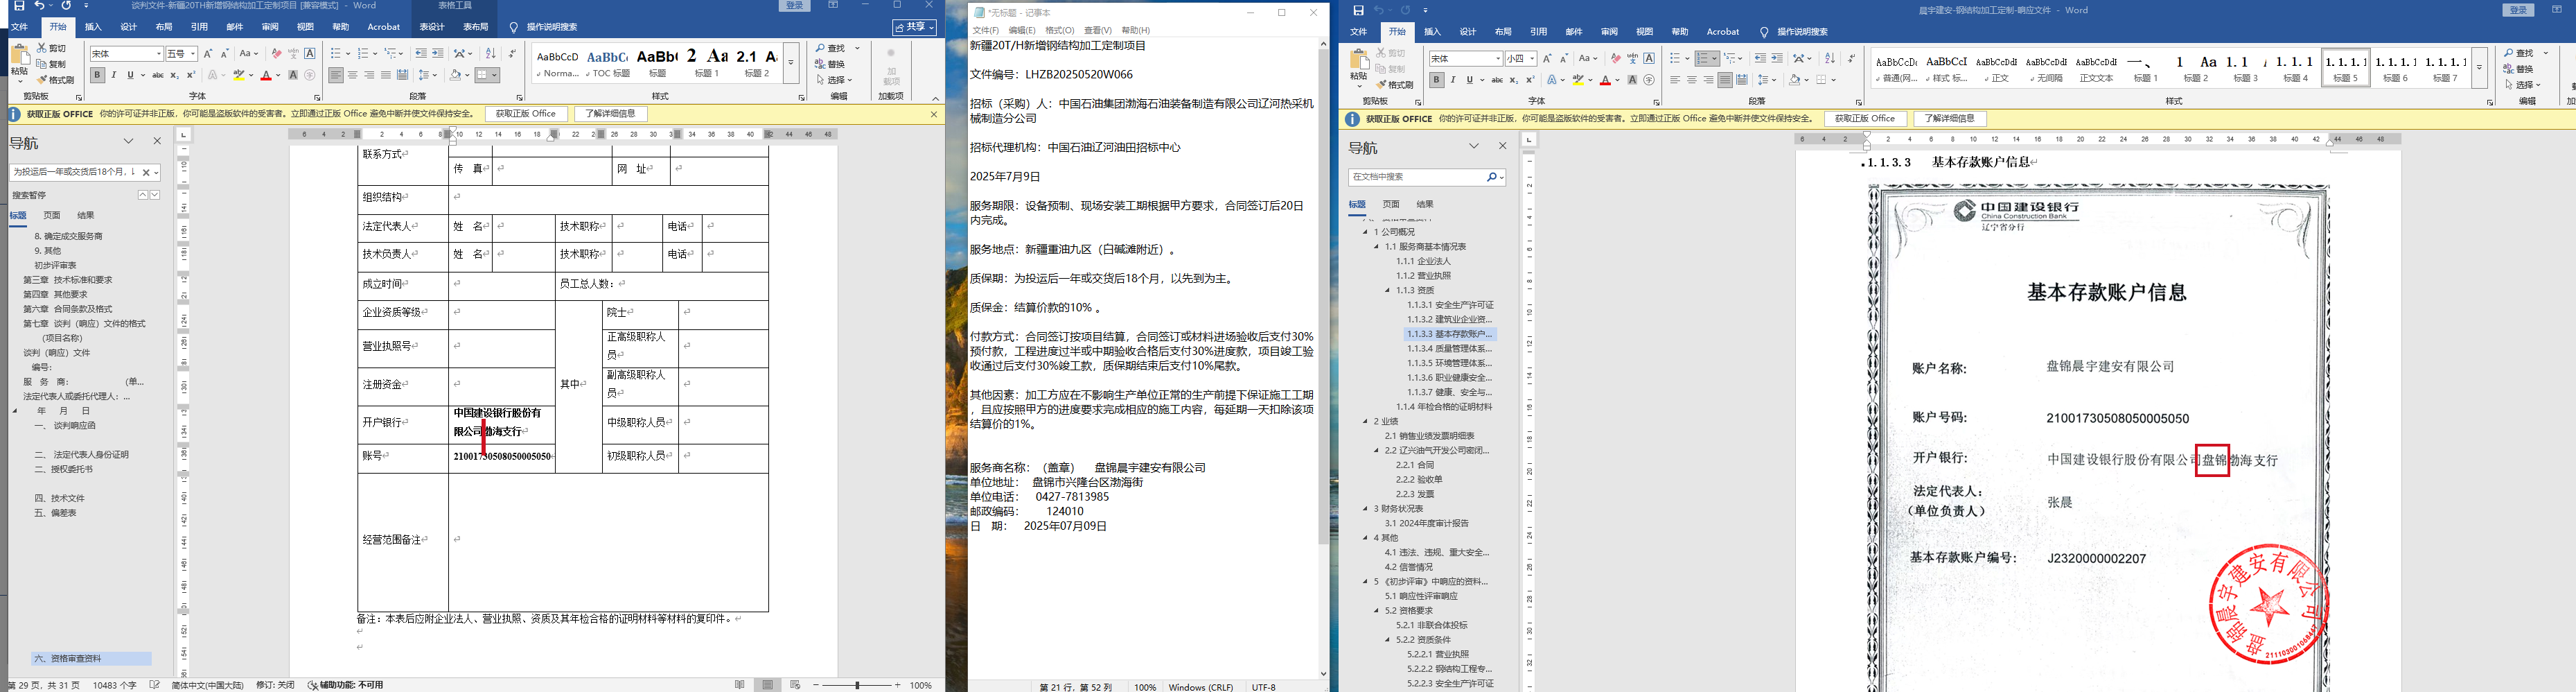Open the 插入 tab in left Word
The image size is (2576, 692).
[x=93, y=27]
